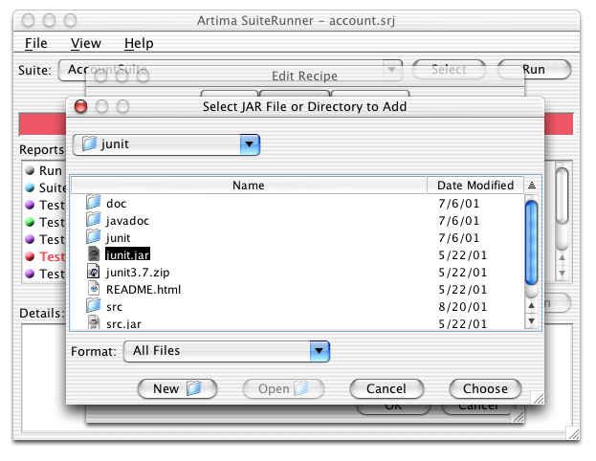Screen dimensions: 596x461
Task: Click the Run button in SuiteRunner window
Action: (534, 70)
